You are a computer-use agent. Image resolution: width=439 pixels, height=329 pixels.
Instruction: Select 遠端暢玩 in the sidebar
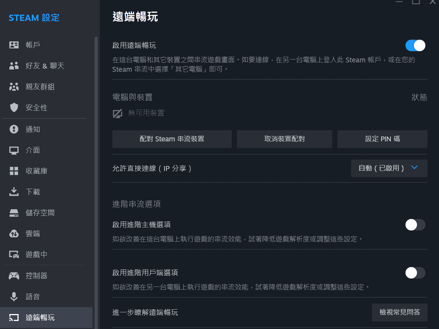pyautogui.click(x=46, y=318)
